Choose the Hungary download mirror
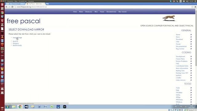 point(16,43)
